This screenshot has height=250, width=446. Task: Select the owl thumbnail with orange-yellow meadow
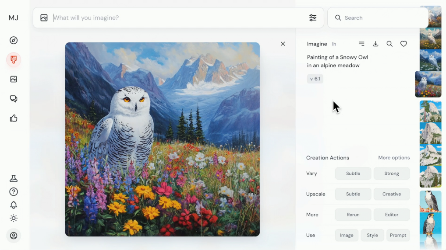pos(430,38)
